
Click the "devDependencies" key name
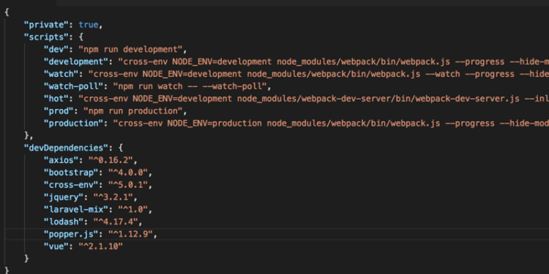coord(66,148)
